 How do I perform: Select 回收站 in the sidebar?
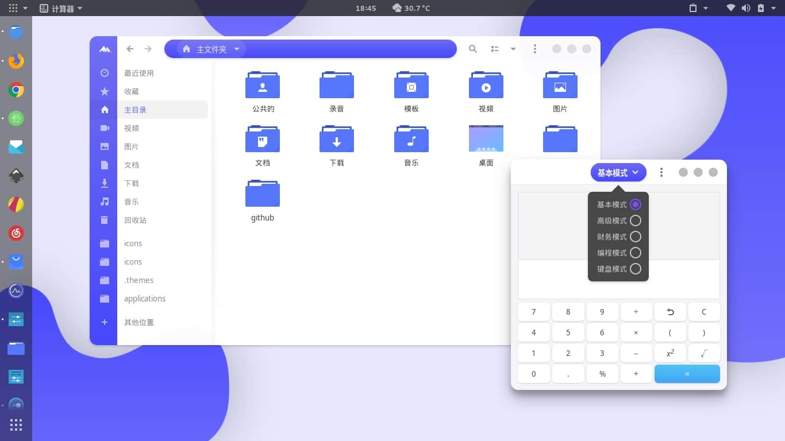[x=136, y=220]
